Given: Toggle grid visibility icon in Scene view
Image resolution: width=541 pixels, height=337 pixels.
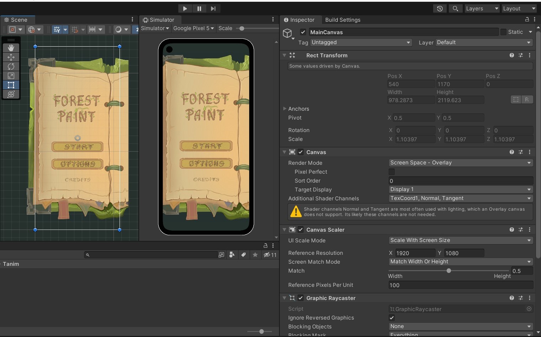Looking at the screenshot, I should point(57,30).
